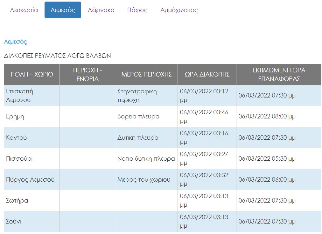Select the Σωτήρα village cell
Viewport: 322px width, 234px height.
tap(32, 201)
